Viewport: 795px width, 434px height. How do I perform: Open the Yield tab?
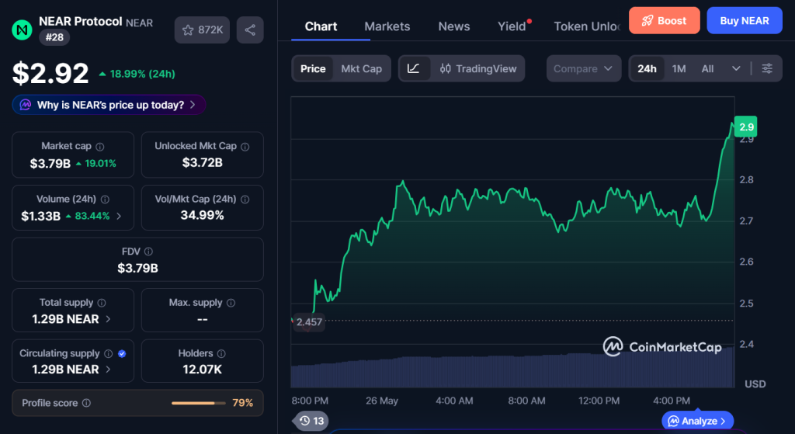click(512, 26)
